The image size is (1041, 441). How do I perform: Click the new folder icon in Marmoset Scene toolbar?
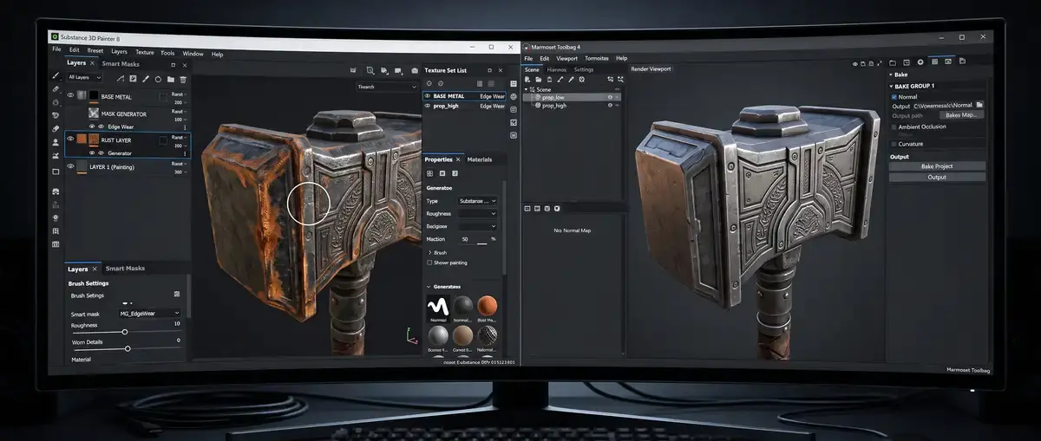(x=539, y=80)
